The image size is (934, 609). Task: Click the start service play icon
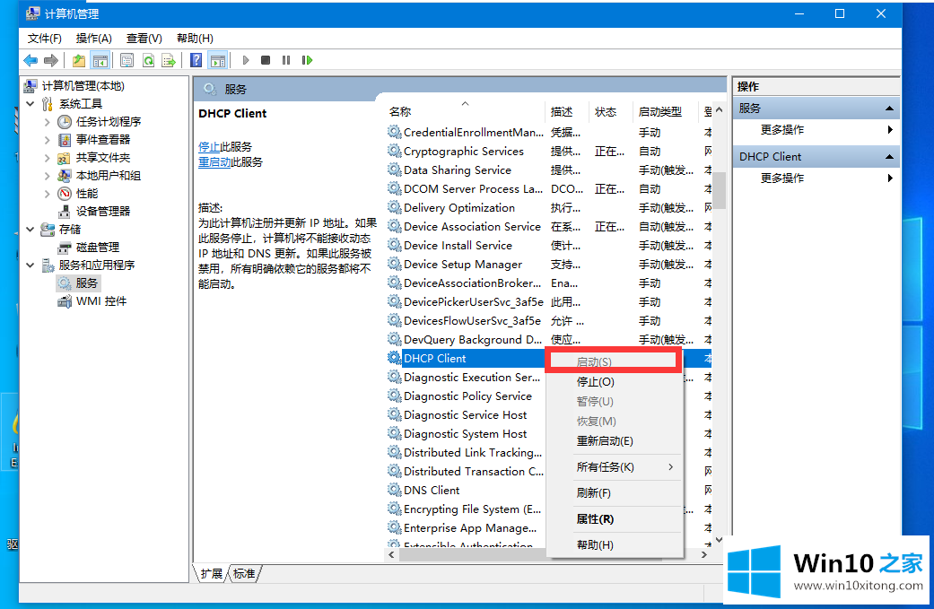point(246,60)
